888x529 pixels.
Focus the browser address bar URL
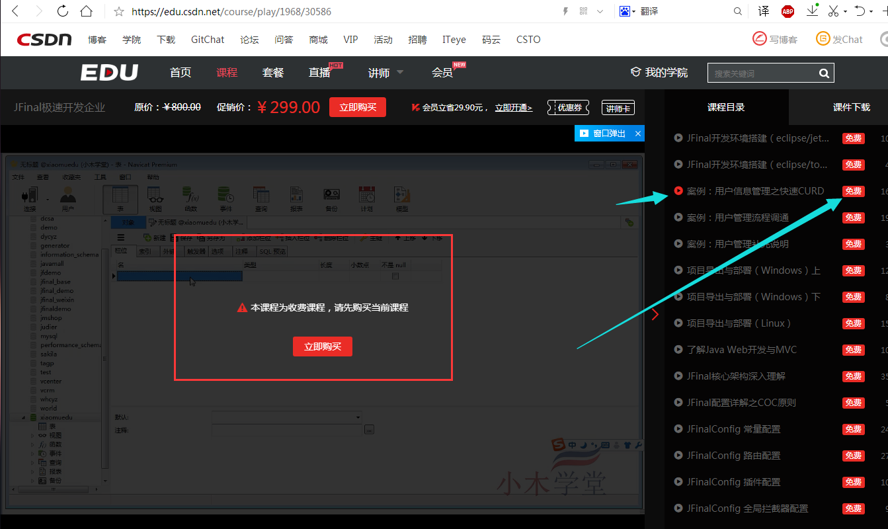[x=231, y=12]
